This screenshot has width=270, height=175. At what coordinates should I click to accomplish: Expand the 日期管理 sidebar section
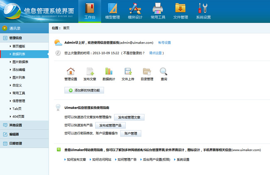coord(24,143)
